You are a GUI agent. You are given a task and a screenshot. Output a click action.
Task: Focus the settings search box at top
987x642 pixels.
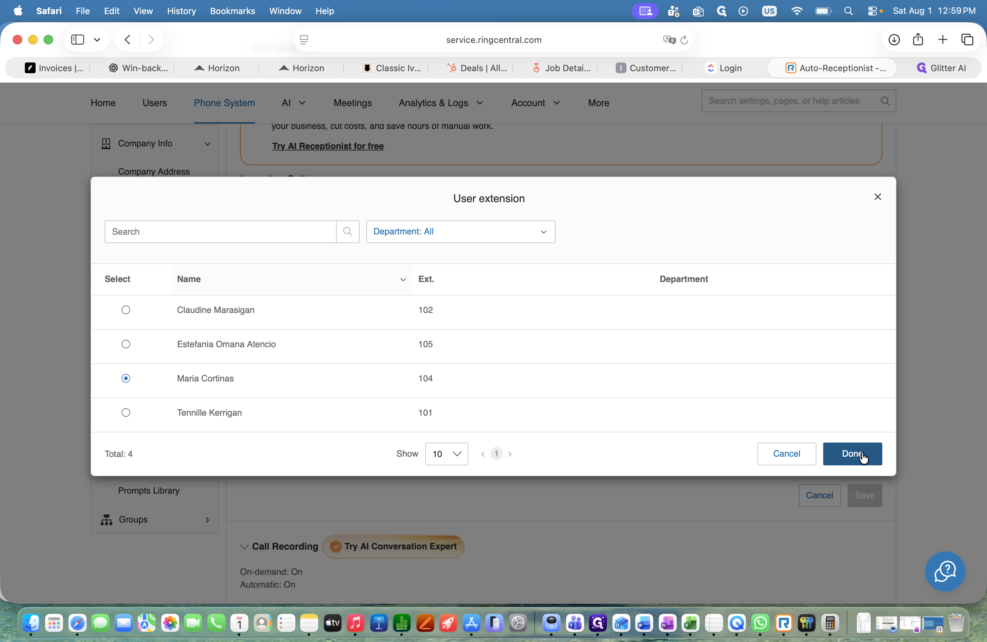(798, 101)
